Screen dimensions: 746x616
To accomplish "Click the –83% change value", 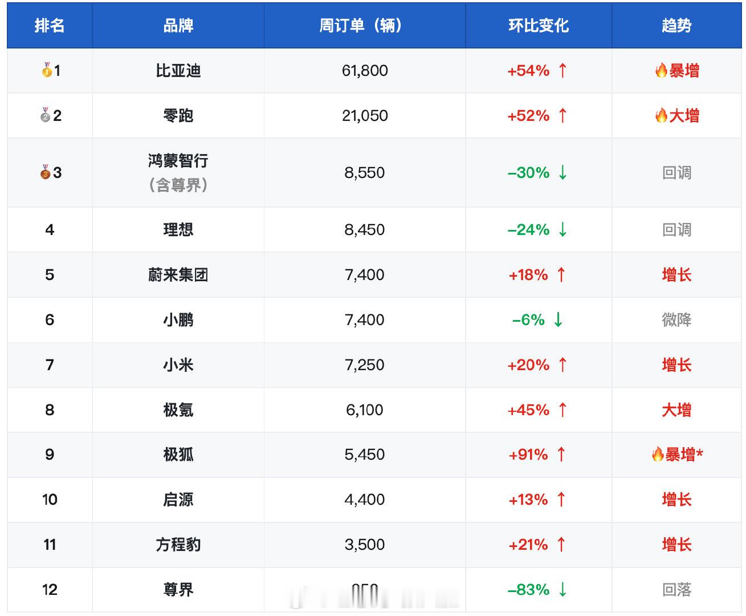I will tap(528, 589).
